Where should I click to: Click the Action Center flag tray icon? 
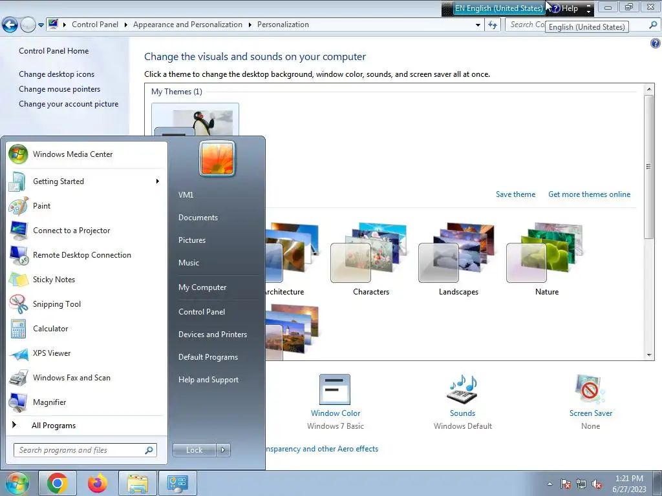click(566, 484)
